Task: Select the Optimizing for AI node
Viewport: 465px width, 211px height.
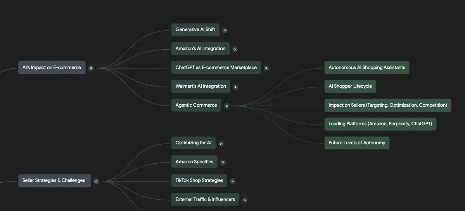Action: (194, 143)
